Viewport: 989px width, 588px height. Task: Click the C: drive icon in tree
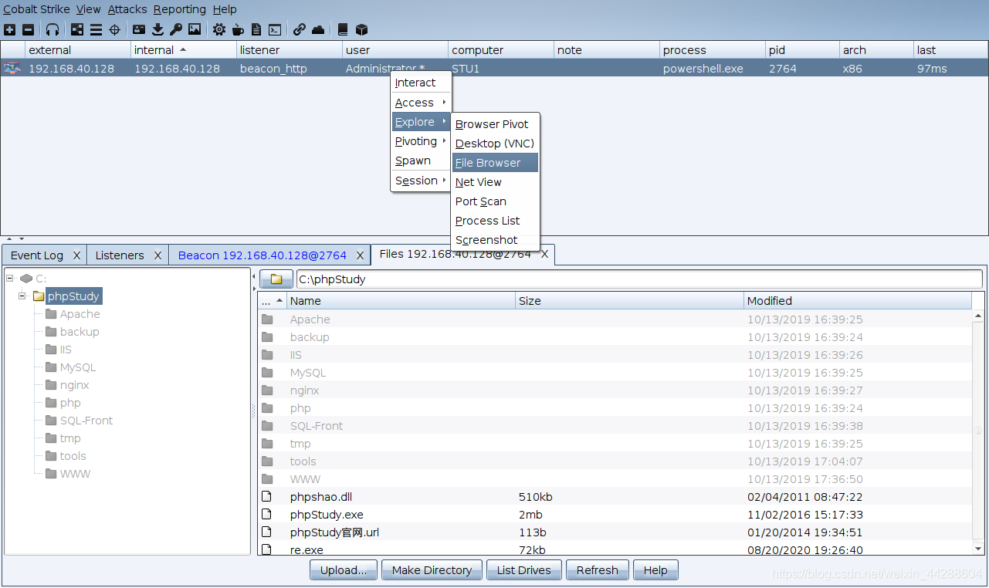coord(26,279)
